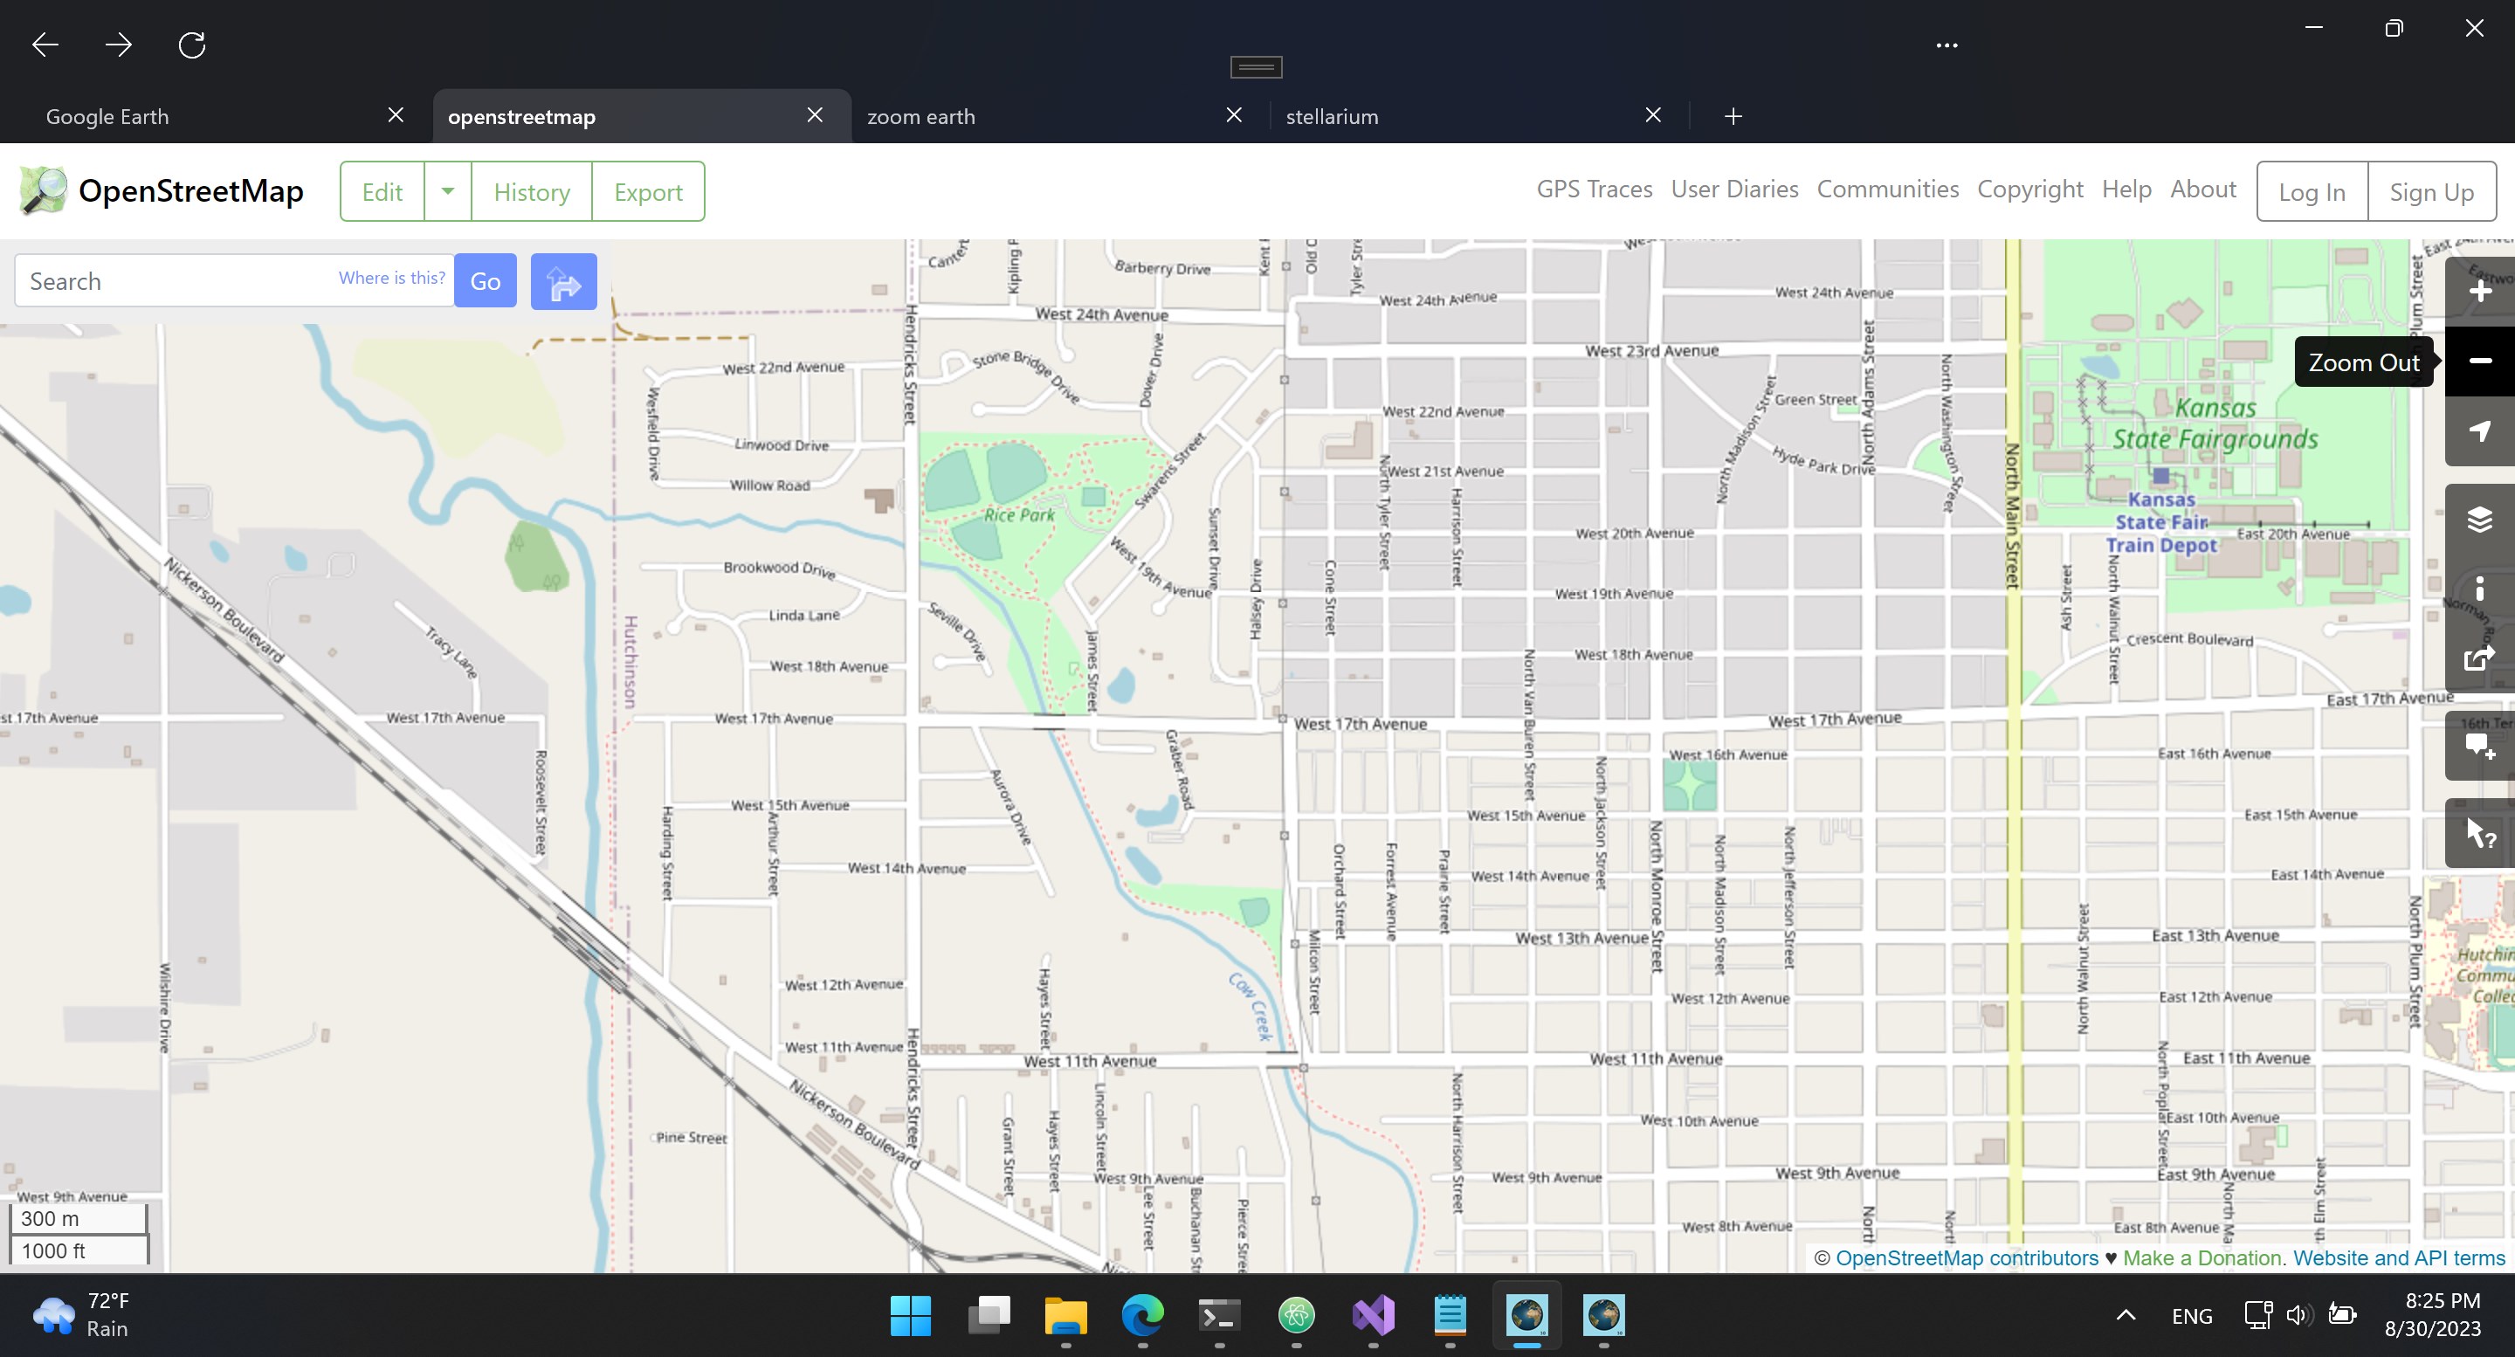2515x1357 pixels.
Task: Expand the taskbar hidden icons chevron
Action: coord(2126,1315)
